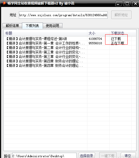Click the 解析地址 button
The width and height of the screenshot is (139, 158).
coord(121,15)
